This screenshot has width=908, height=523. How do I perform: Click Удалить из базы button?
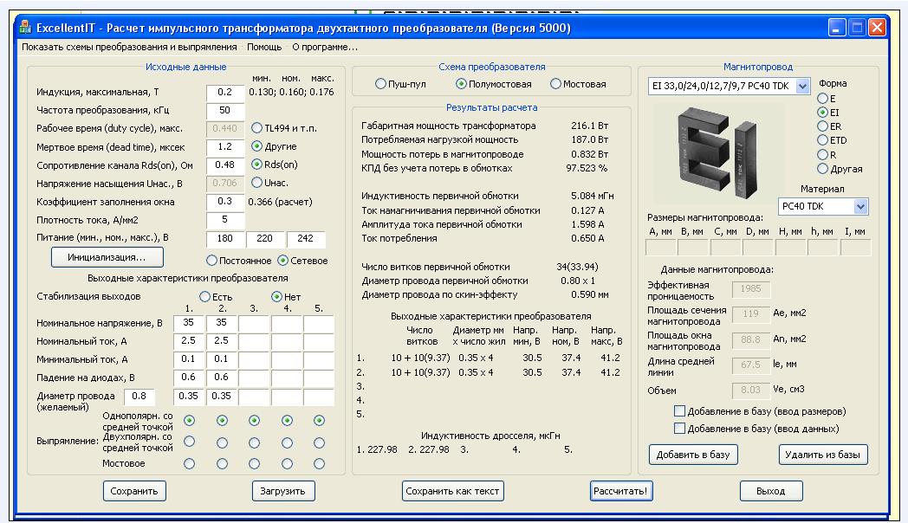coord(822,455)
